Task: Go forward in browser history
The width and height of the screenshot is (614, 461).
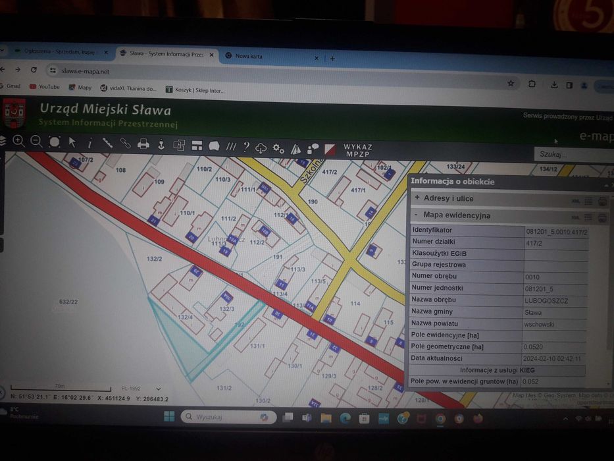Action: tap(18, 69)
